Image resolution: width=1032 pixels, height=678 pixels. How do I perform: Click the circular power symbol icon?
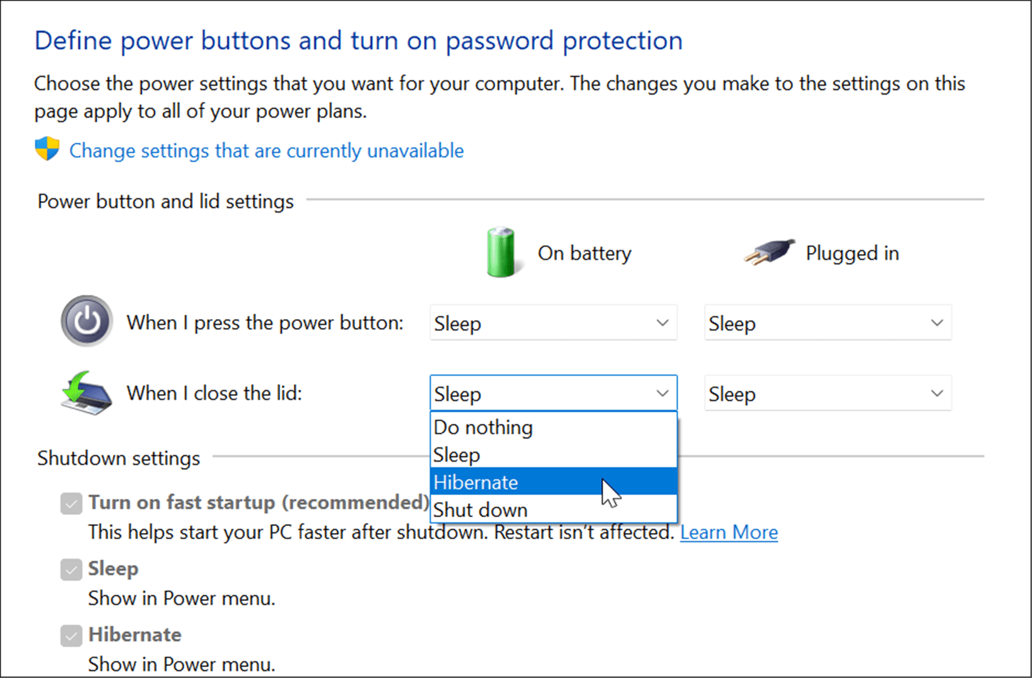[x=86, y=321]
